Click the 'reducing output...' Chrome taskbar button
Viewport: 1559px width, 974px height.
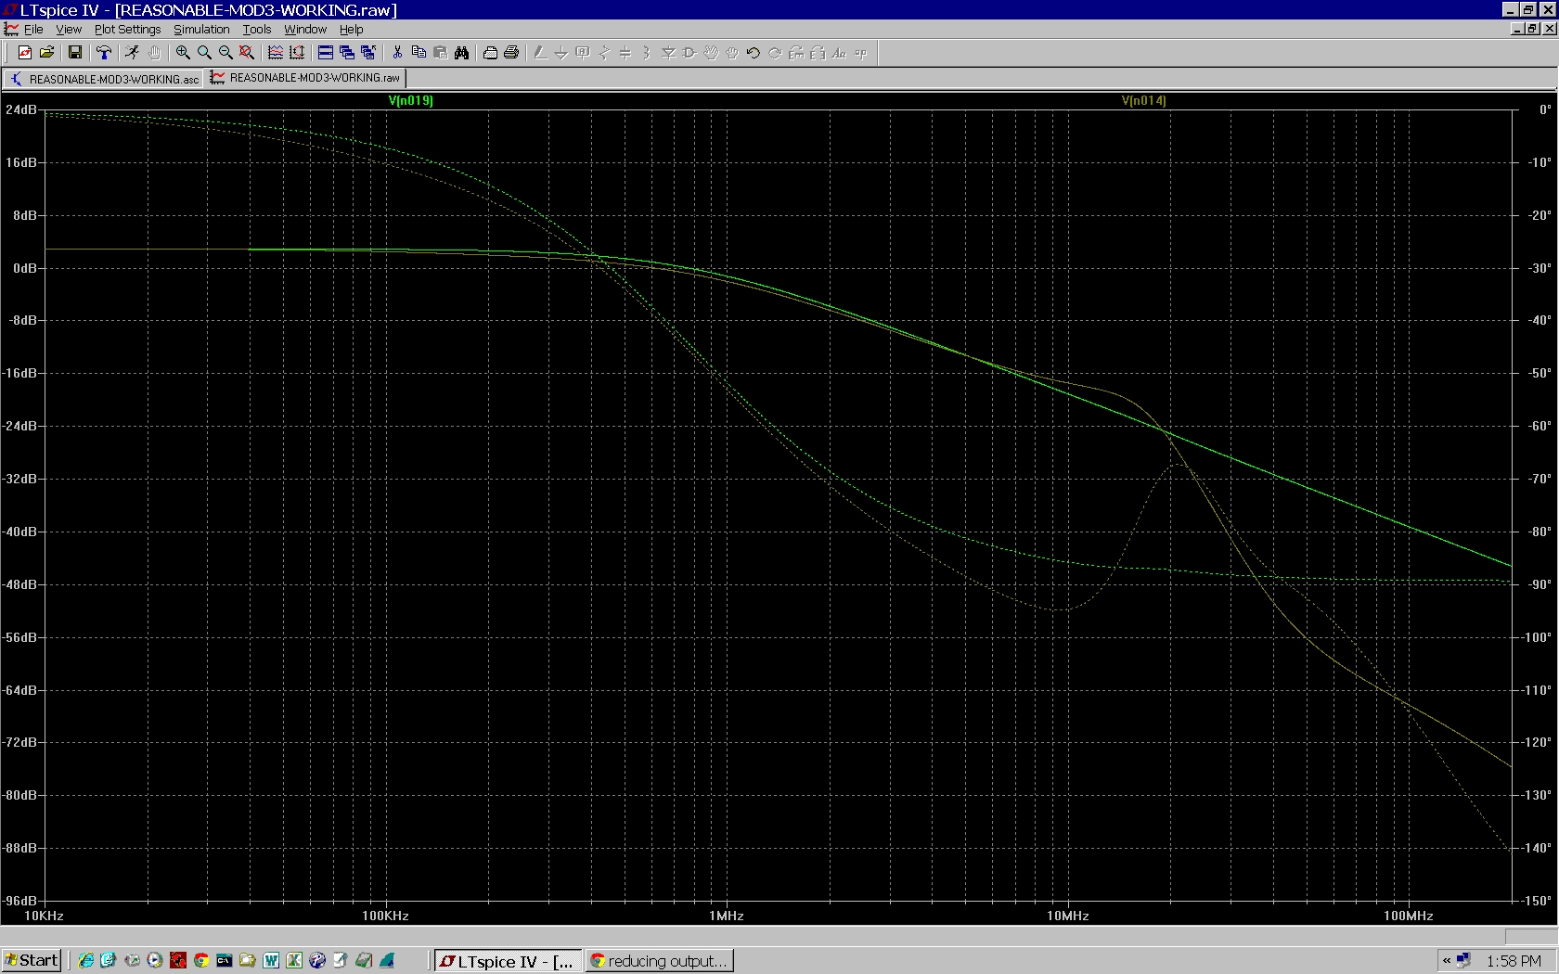point(660,961)
